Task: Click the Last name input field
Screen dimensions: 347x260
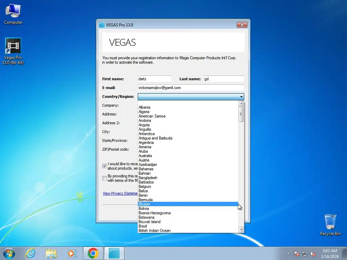Action: (x=224, y=79)
